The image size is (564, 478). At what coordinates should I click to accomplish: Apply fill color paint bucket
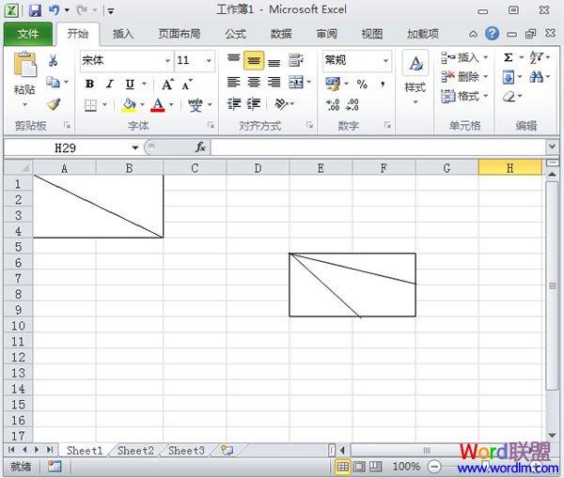click(129, 104)
